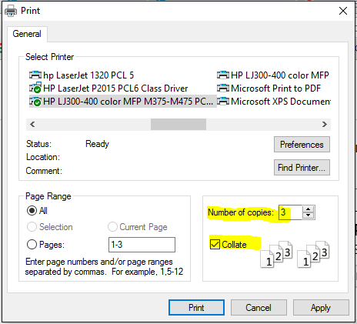Screen dimensions: 357x324
Task: Select HP LJ300-400 color MFP M375-M475 printer icon
Action: 35,102
